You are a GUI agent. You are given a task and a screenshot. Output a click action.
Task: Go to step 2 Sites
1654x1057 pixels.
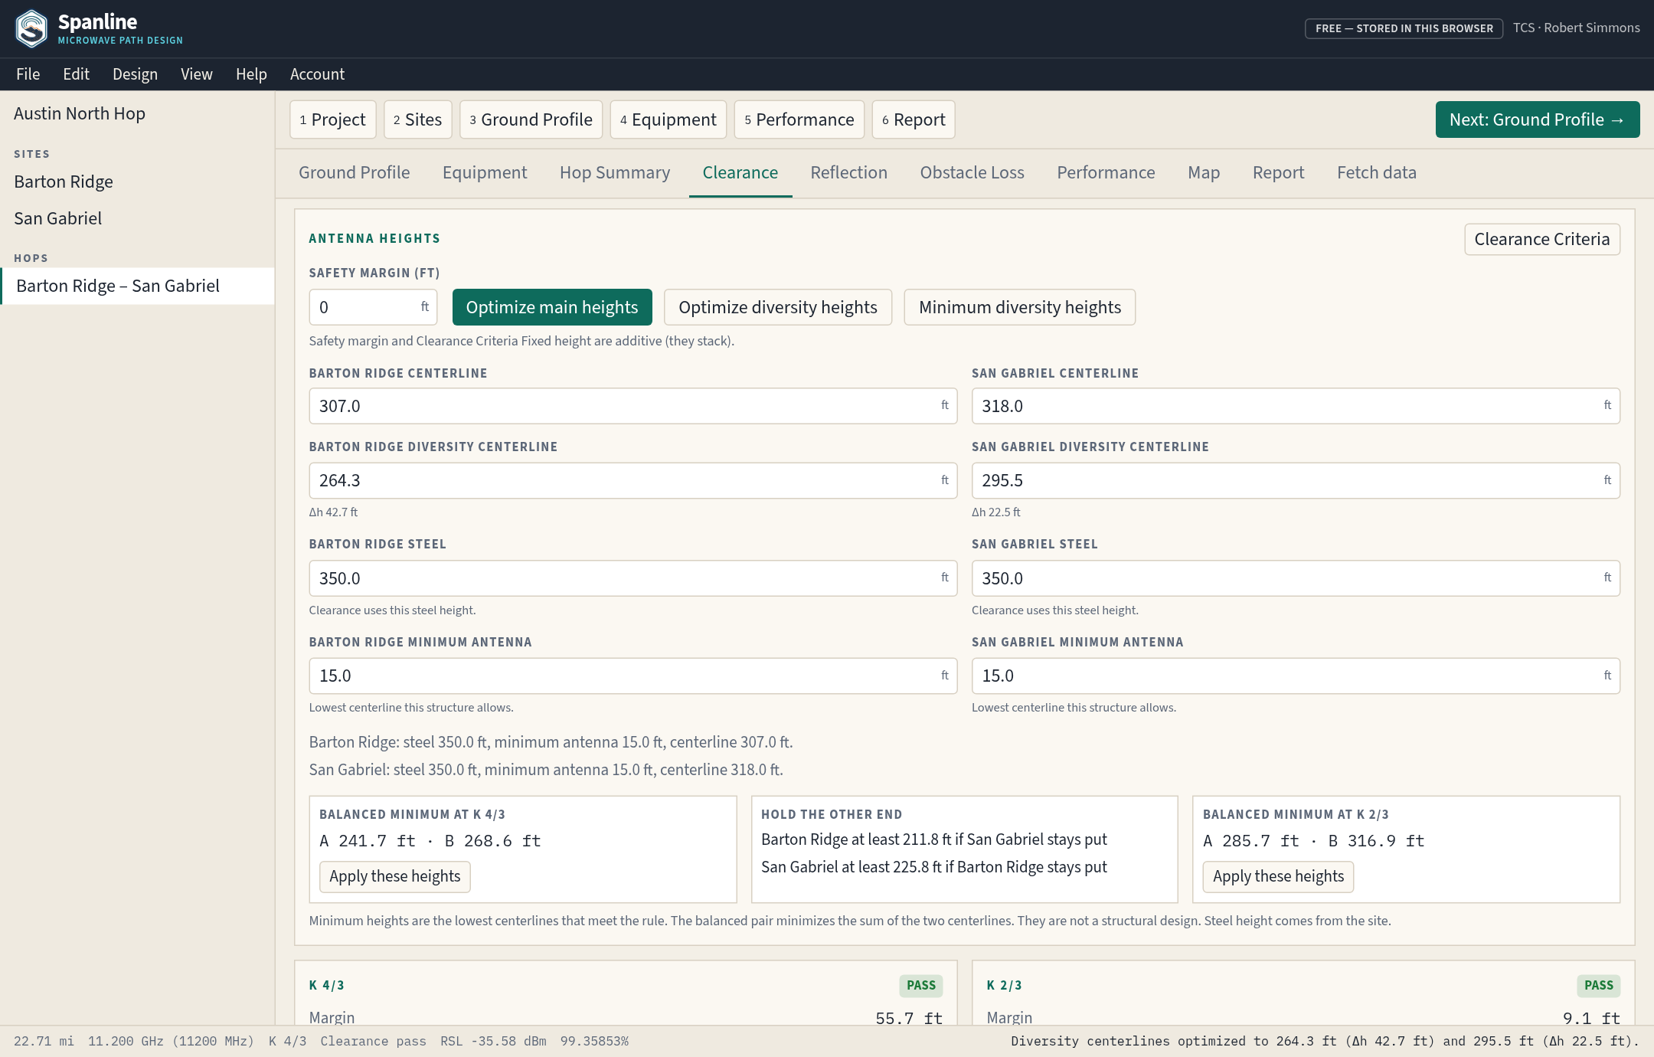(418, 119)
